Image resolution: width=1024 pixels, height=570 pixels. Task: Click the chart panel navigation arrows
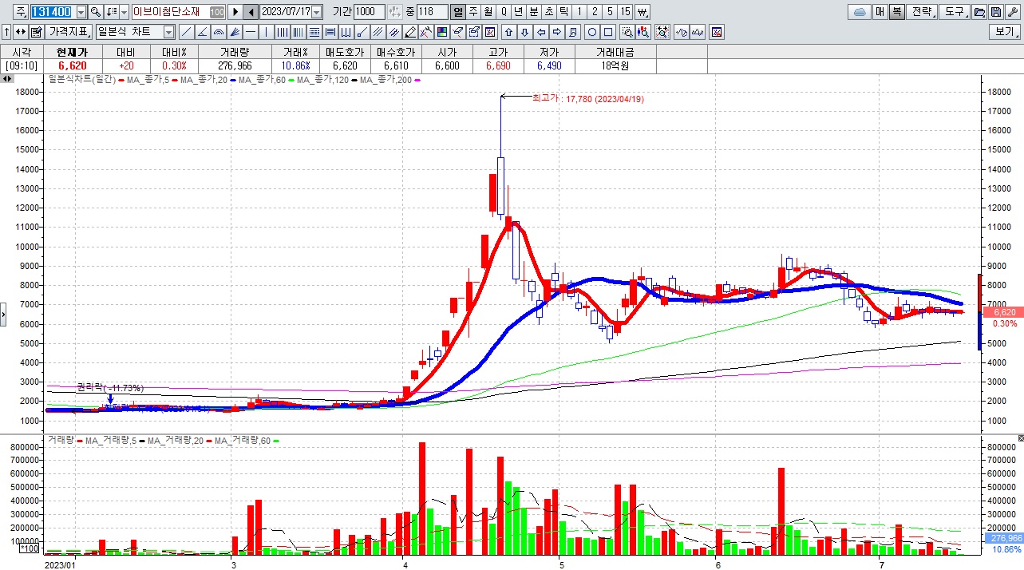pyautogui.click(x=6, y=78)
